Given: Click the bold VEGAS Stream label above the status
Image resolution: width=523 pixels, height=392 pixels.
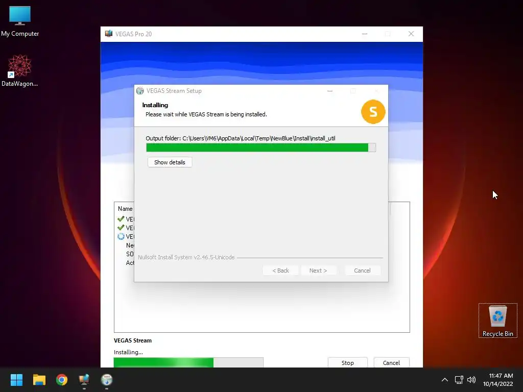Looking at the screenshot, I should coord(132,340).
